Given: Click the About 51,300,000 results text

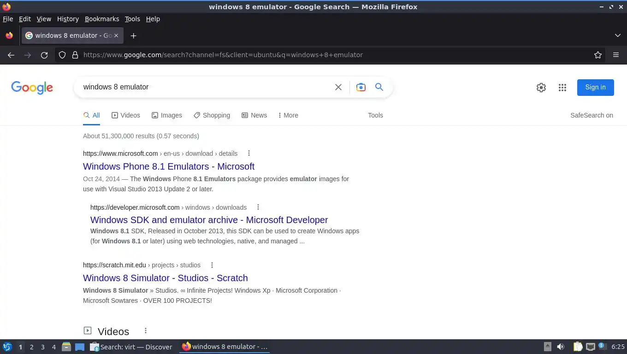Looking at the screenshot, I should coord(141,136).
